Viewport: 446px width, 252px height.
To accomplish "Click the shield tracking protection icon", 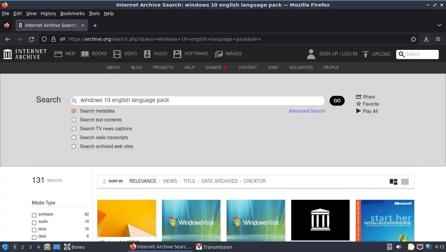I will (44, 39).
